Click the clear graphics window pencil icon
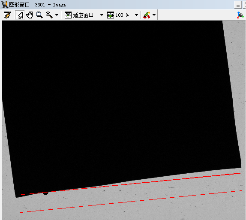This screenshot has width=246, height=220. [x=7, y=15]
